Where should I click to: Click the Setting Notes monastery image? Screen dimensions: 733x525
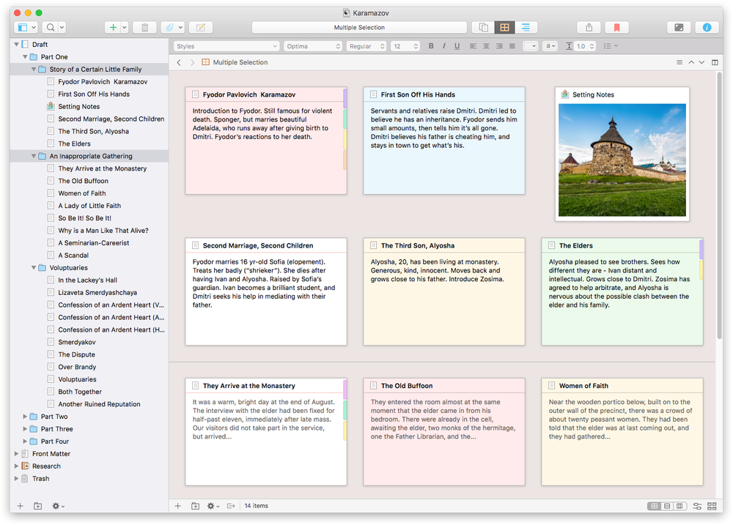point(622,160)
